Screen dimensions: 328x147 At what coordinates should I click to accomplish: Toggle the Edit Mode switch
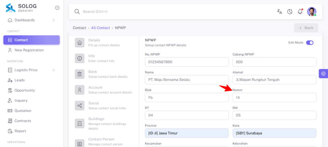pos(310,43)
